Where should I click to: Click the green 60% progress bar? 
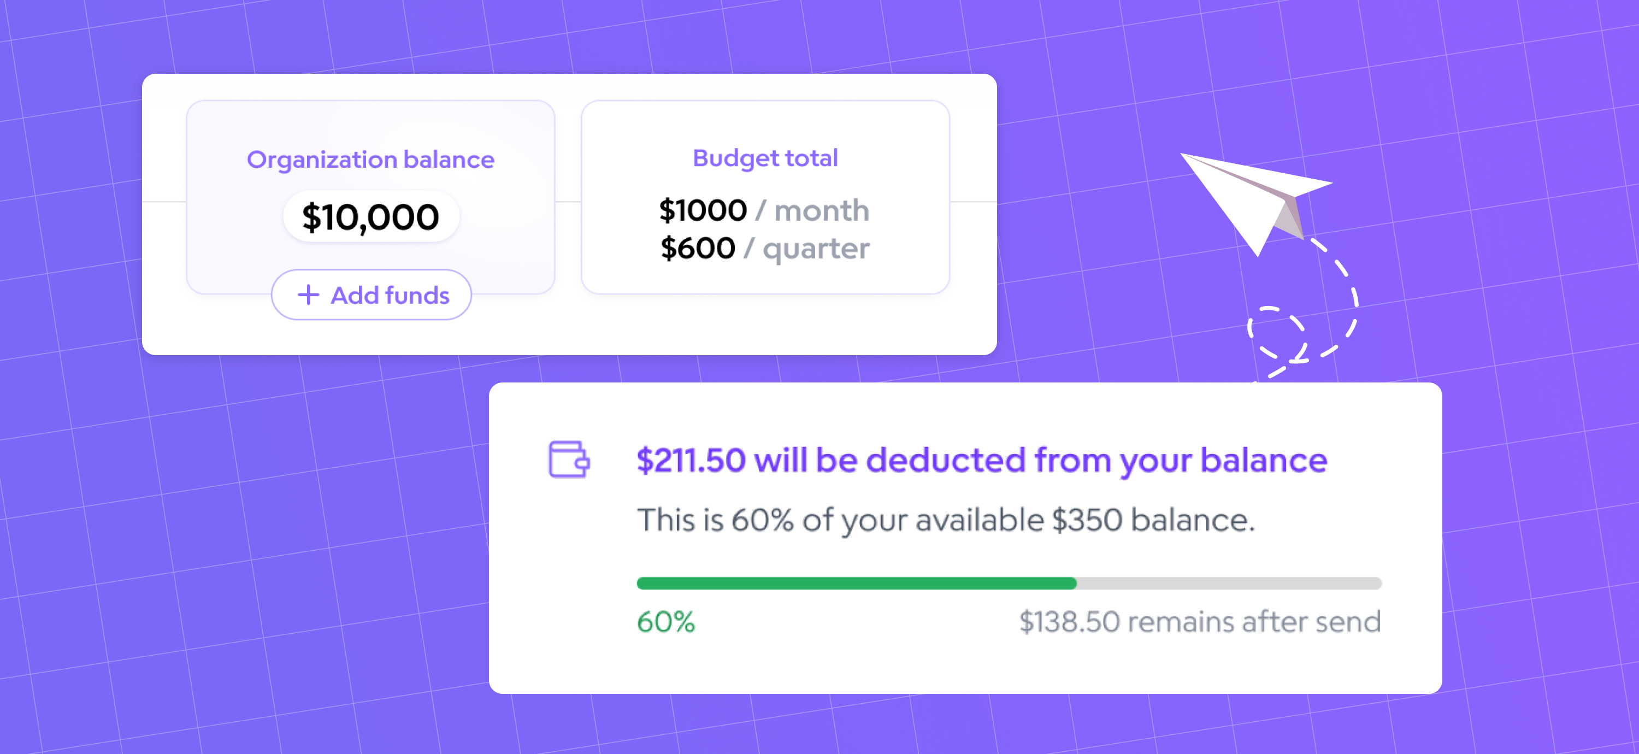point(856,582)
